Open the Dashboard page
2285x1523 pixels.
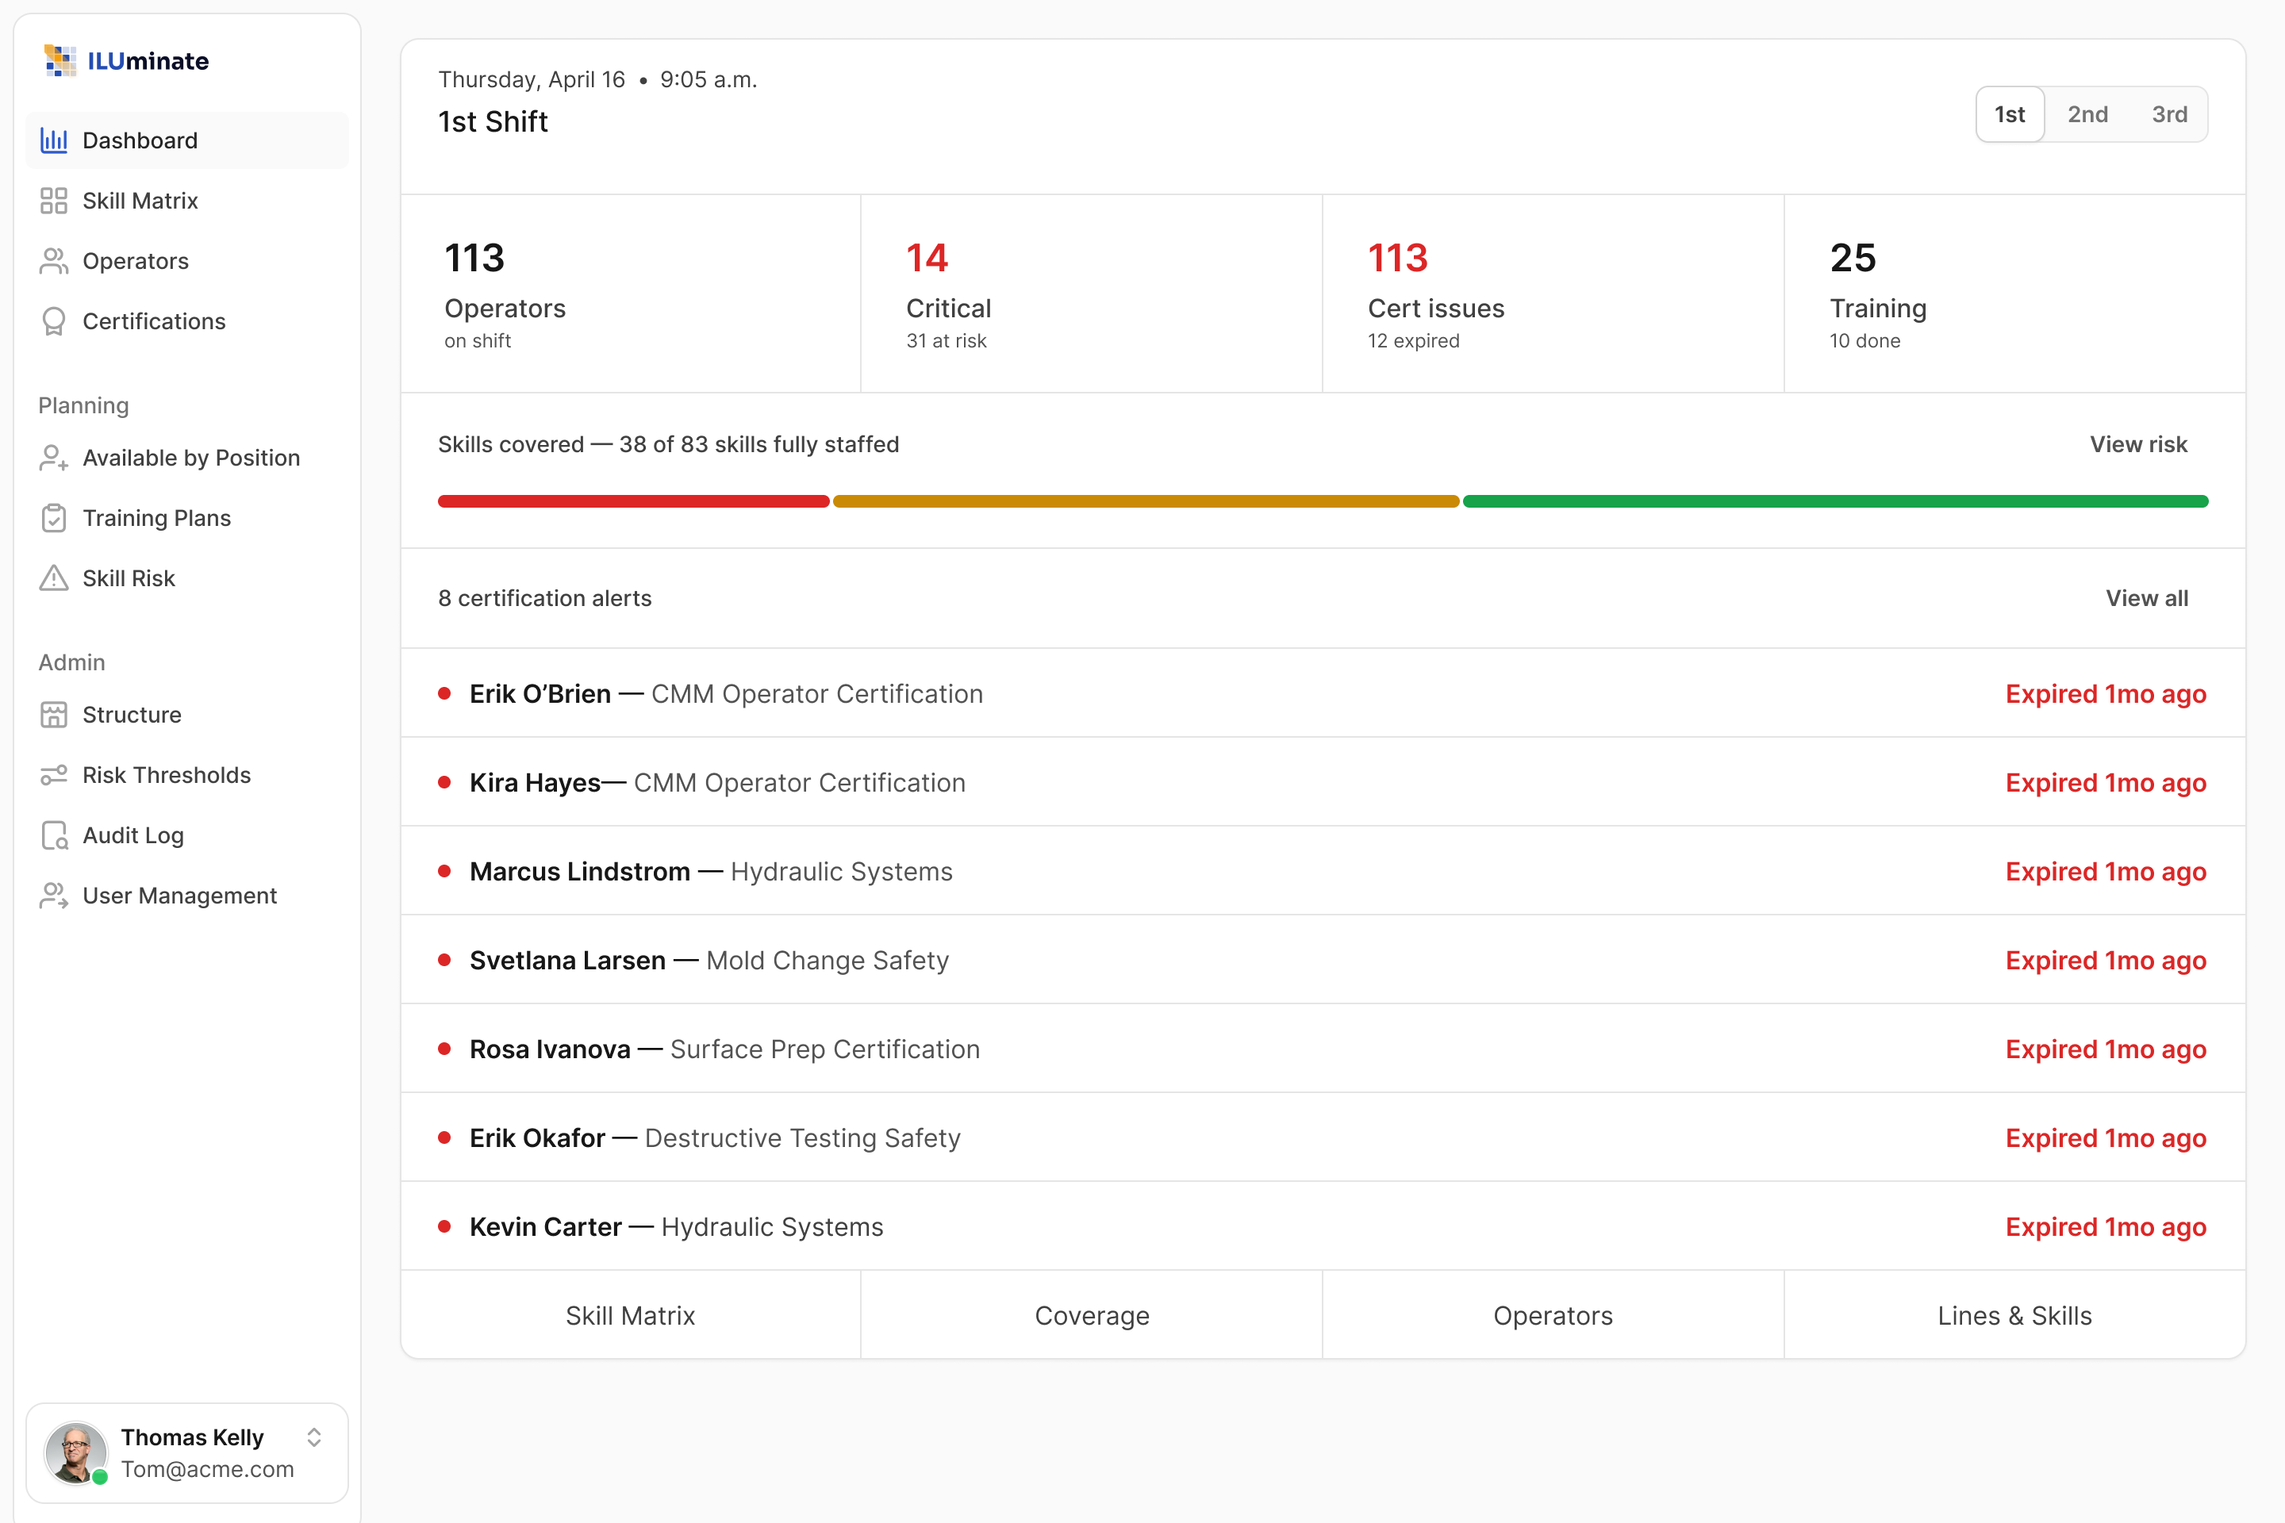[x=187, y=141]
